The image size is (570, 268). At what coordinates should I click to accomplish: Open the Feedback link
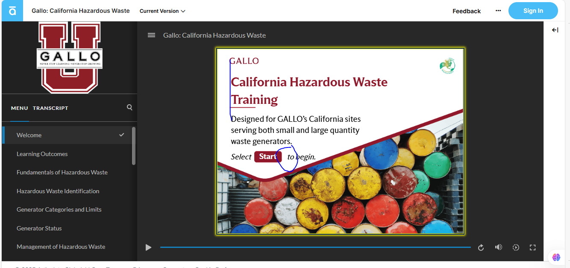pos(467,11)
